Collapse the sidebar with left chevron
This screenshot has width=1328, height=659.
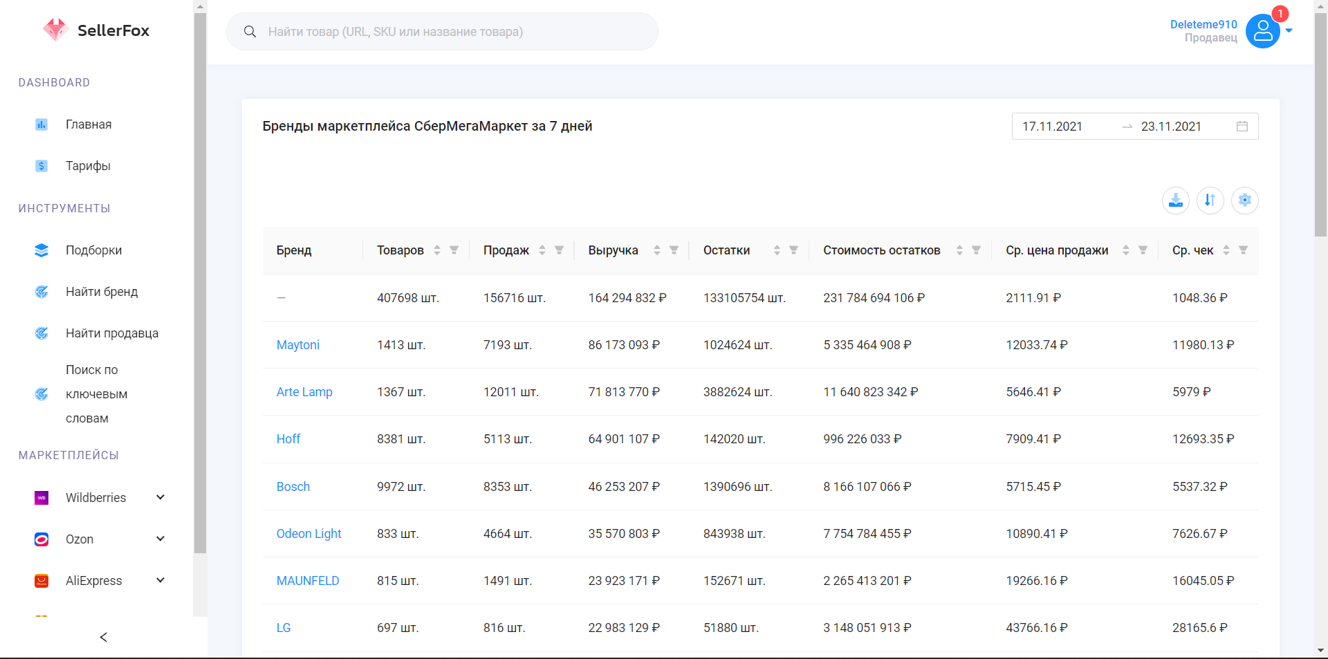pos(104,638)
